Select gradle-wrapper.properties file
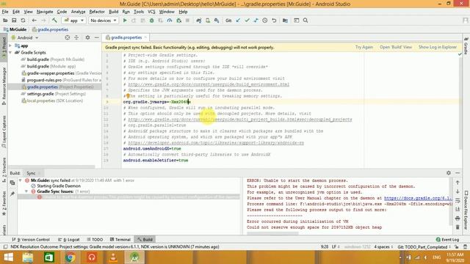The image size is (470, 264). tap(62, 73)
